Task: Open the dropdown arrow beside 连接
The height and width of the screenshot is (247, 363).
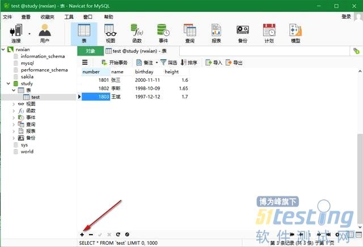Action: (x=29, y=34)
